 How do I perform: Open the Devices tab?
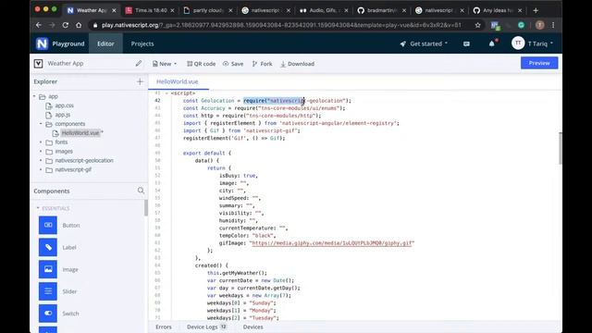(x=253, y=327)
